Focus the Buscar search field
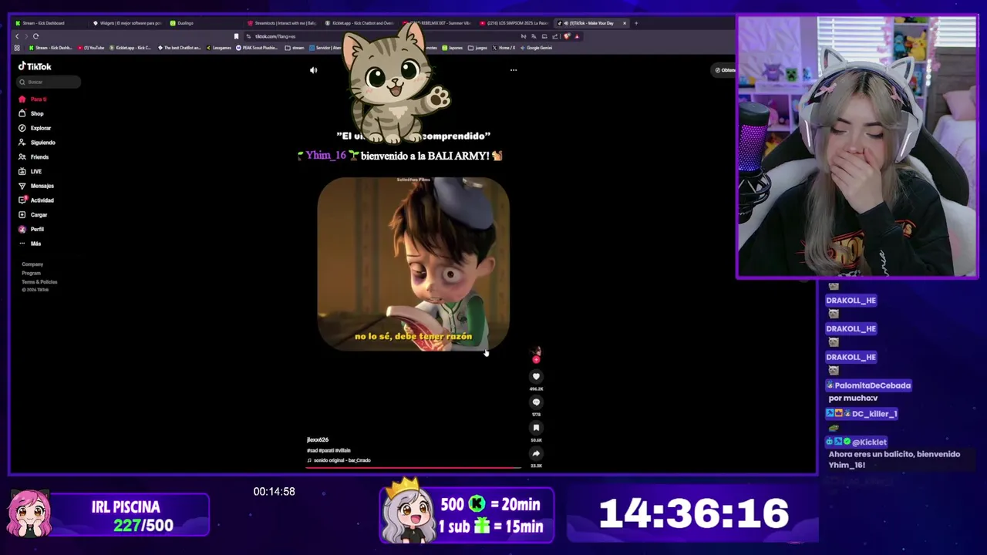Viewport: 987px width, 555px height. (x=49, y=82)
